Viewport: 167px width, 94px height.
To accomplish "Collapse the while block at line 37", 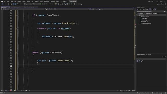I will [x=17, y=53].
